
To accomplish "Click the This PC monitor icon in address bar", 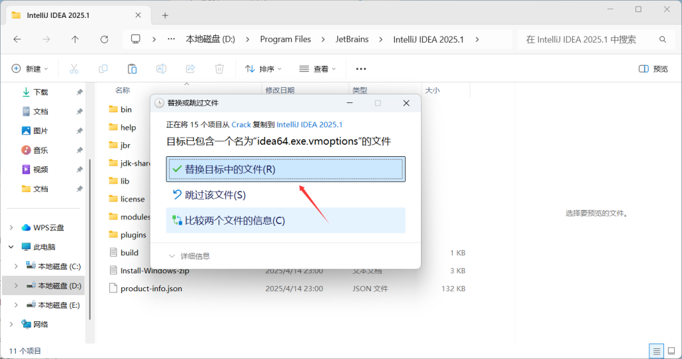I will [136, 39].
